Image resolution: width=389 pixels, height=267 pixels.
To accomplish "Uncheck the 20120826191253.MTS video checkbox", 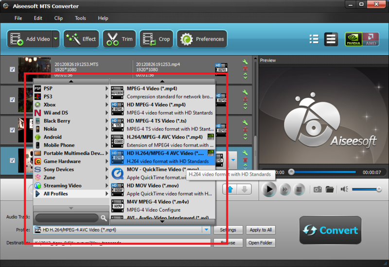I will pyautogui.click(x=12, y=69).
